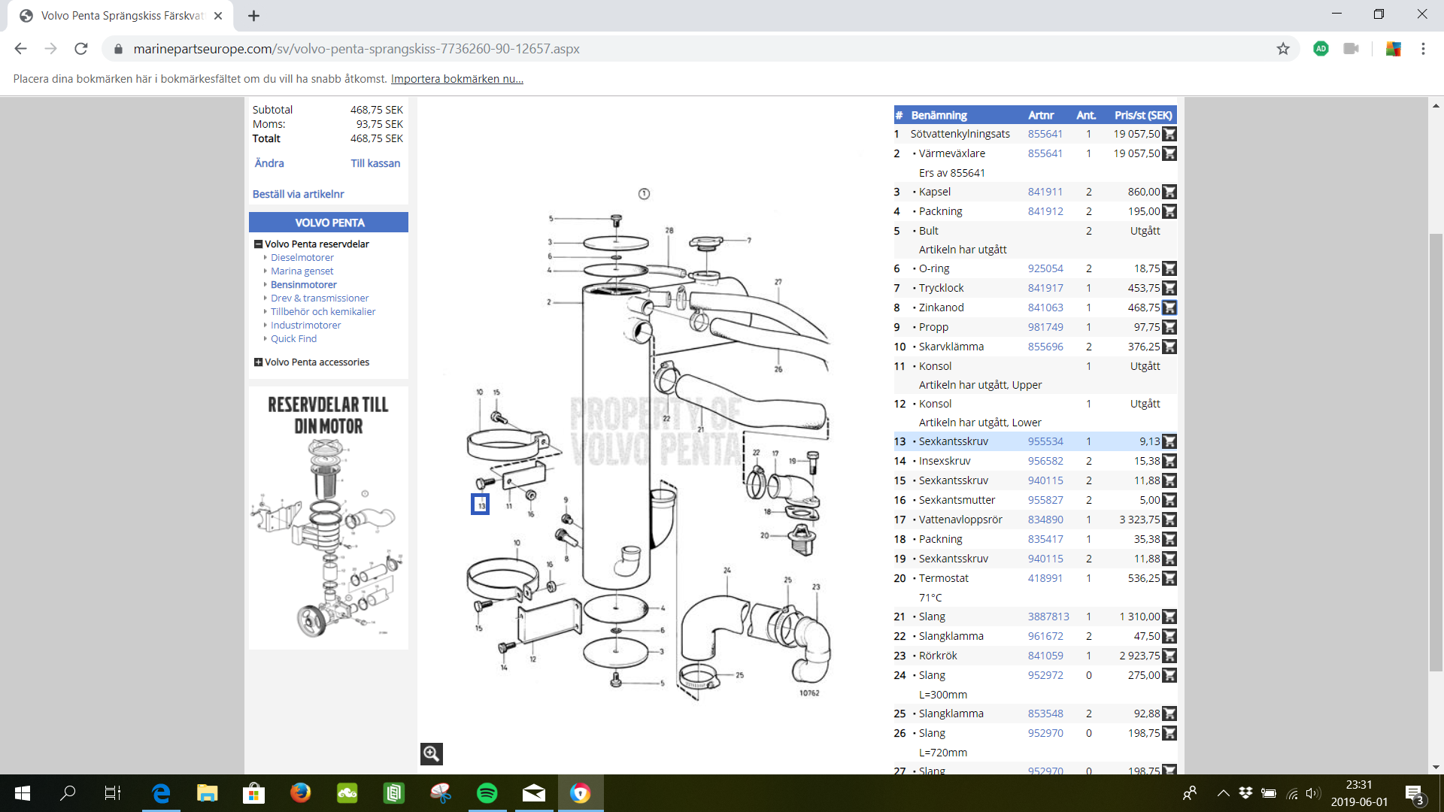Click the Reservdelar till din motor banner

point(329,518)
